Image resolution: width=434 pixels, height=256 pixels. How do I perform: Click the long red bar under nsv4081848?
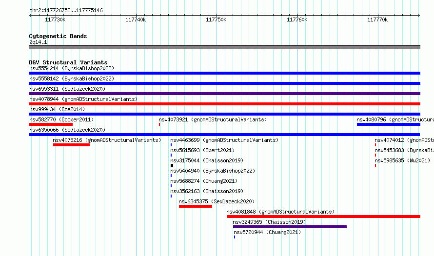coord(324,217)
